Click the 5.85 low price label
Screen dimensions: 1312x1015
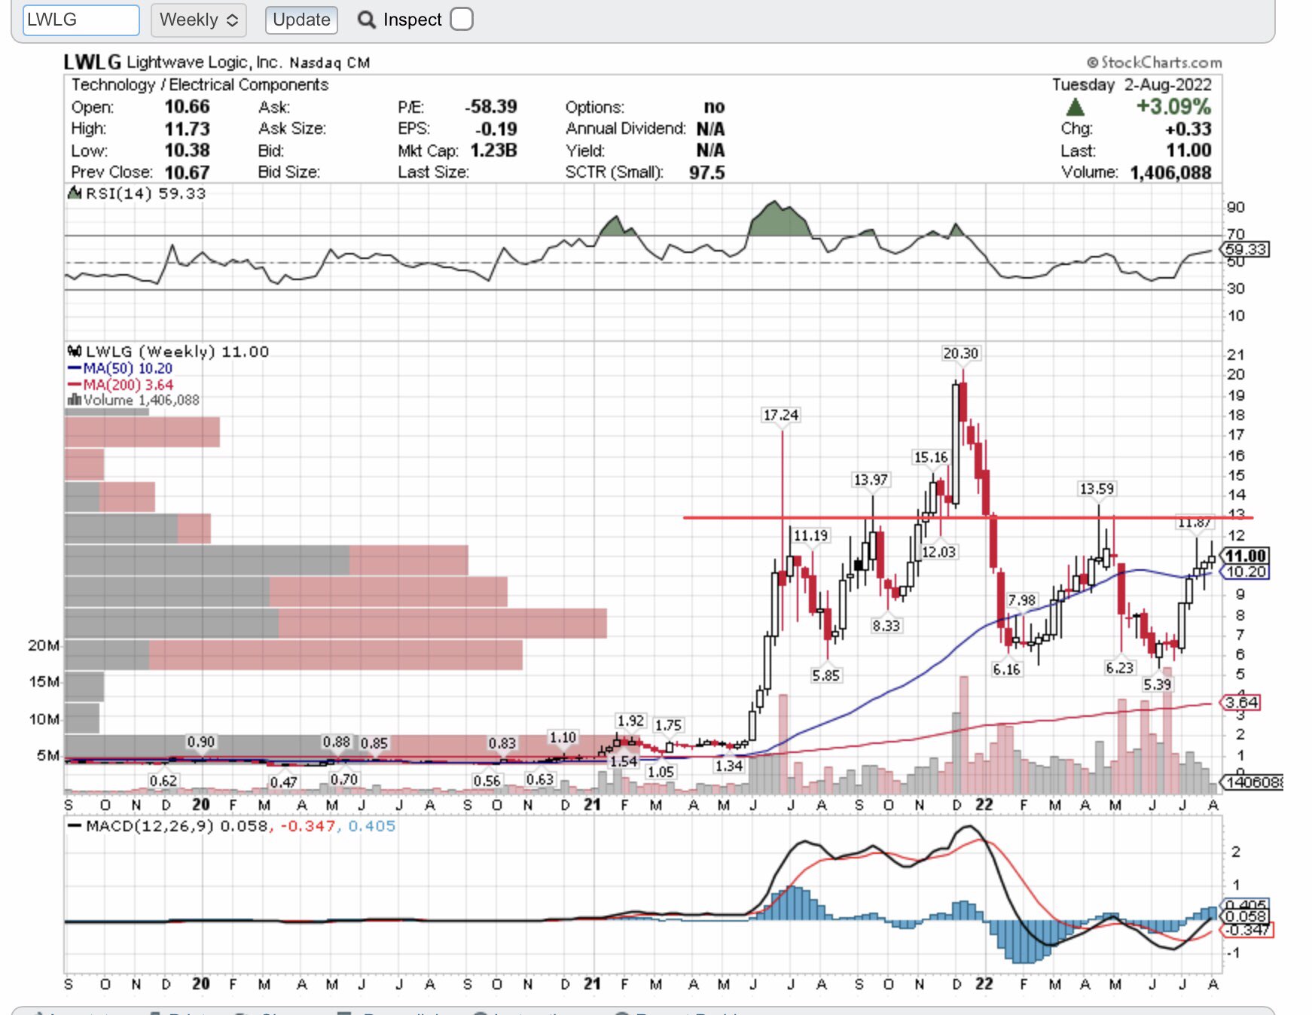click(x=826, y=675)
